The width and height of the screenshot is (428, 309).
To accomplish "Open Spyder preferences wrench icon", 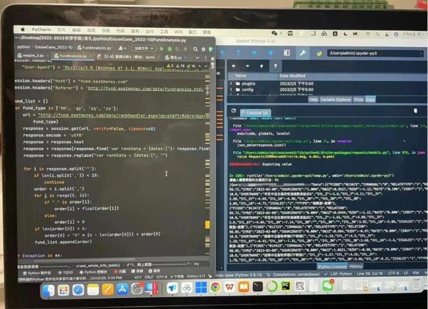I will click(303, 53).
